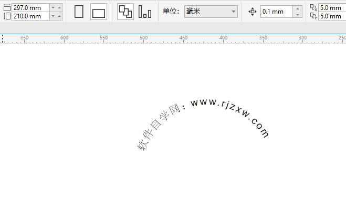Click the nudge distance icon
This screenshot has width=346, height=207.
253,12
